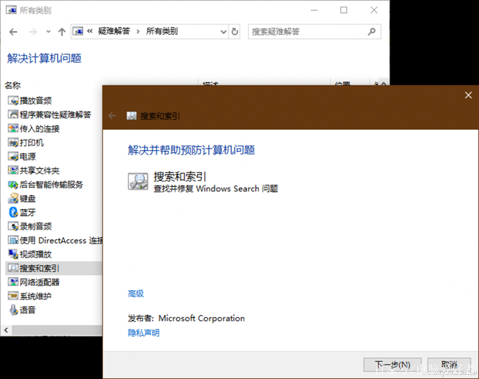479x379 pixels.
Task: Click the control panel icon in the address bar
Action: point(79,31)
